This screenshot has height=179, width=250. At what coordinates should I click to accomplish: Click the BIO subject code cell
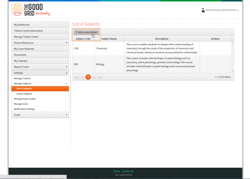point(84,64)
